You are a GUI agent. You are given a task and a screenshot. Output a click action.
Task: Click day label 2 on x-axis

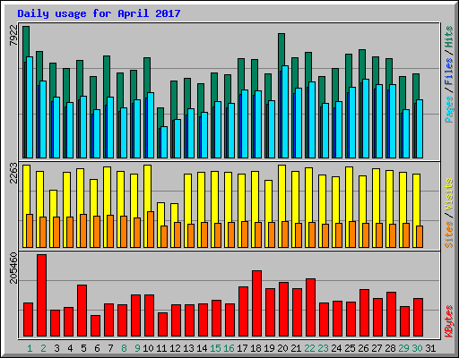(43, 348)
